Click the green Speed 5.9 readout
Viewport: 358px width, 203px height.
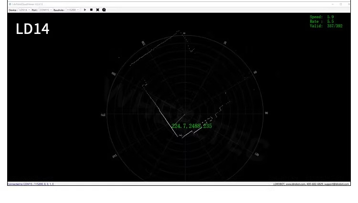pyautogui.click(x=322, y=17)
